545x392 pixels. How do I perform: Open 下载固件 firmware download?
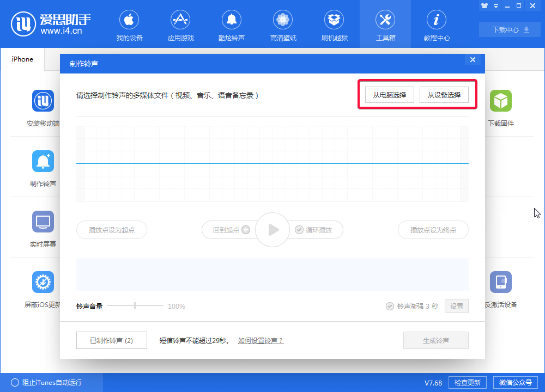pyautogui.click(x=501, y=107)
